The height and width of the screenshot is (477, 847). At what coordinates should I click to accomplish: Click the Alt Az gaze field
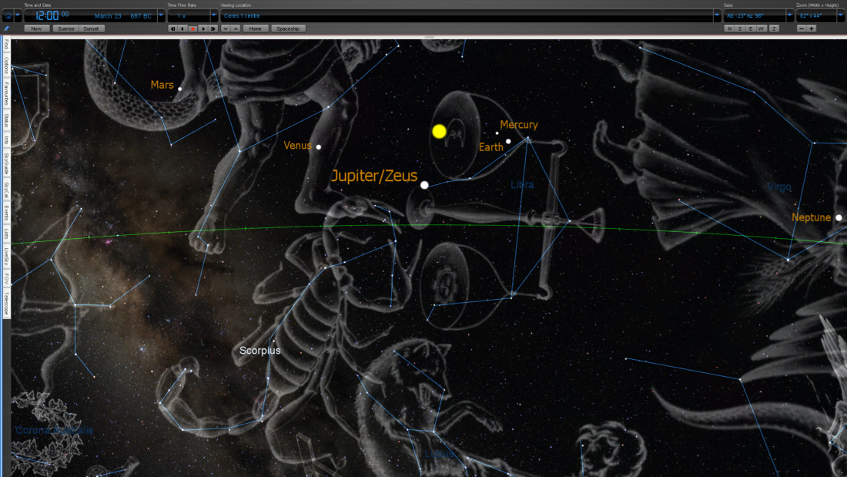[755, 16]
